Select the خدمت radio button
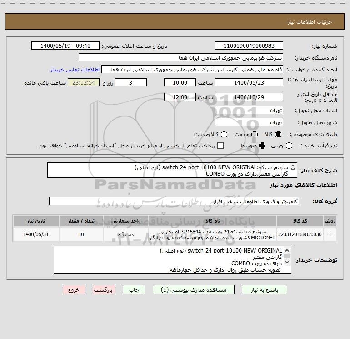350x339 pixels. [255, 134]
